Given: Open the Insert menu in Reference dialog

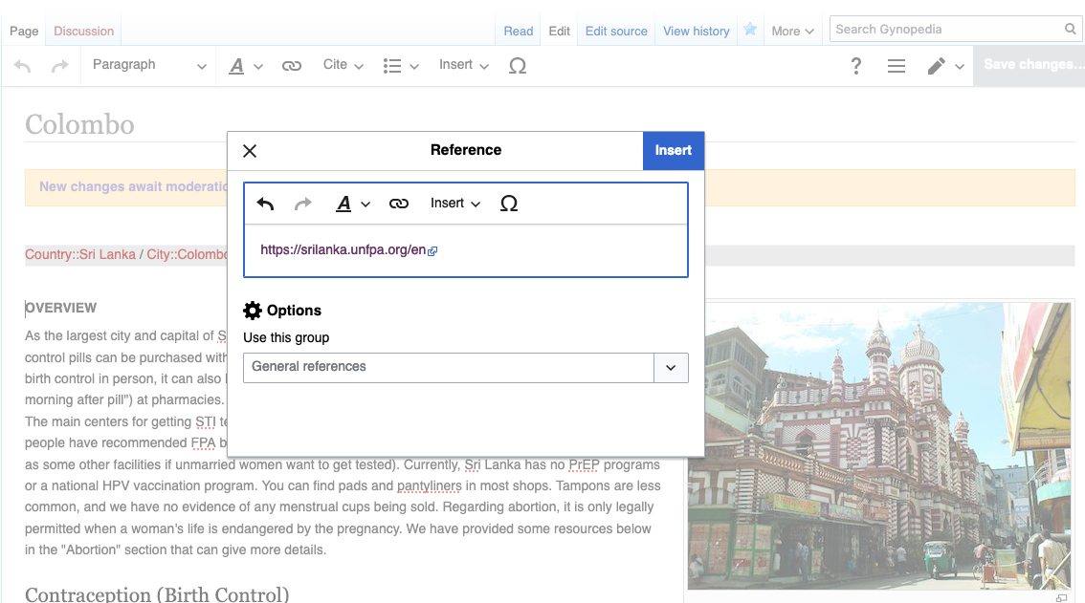Looking at the screenshot, I should click(455, 204).
